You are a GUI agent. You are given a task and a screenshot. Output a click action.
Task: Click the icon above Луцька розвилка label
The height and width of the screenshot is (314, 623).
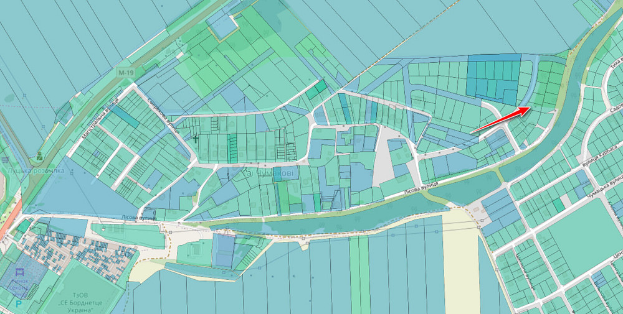pos(39,155)
